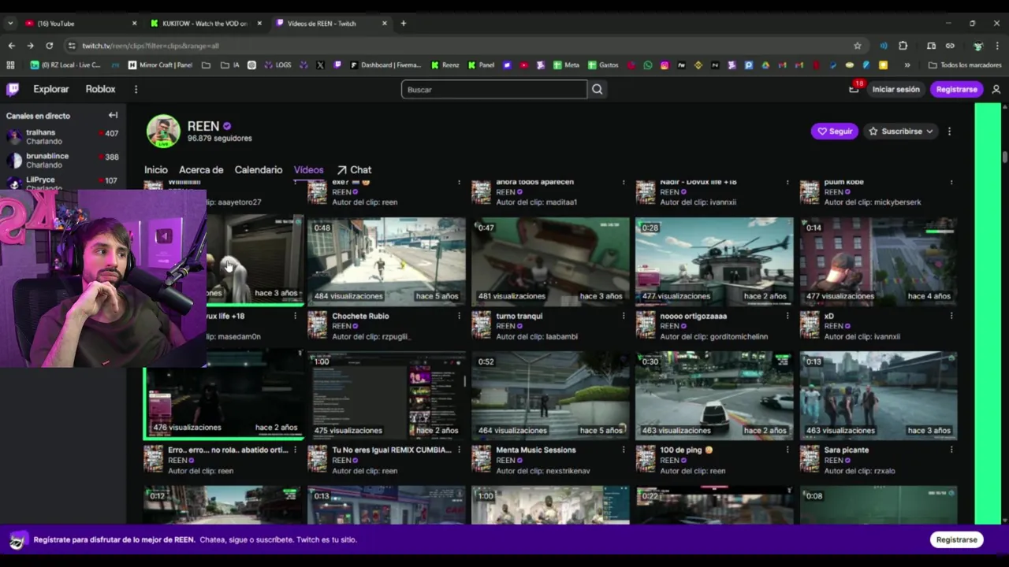
Task: Play the noooo ortigozaaaa clip thumbnail
Action: (x=714, y=261)
